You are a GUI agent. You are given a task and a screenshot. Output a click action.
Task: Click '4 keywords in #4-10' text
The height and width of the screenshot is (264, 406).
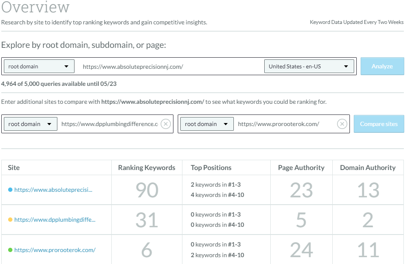tap(218, 195)
